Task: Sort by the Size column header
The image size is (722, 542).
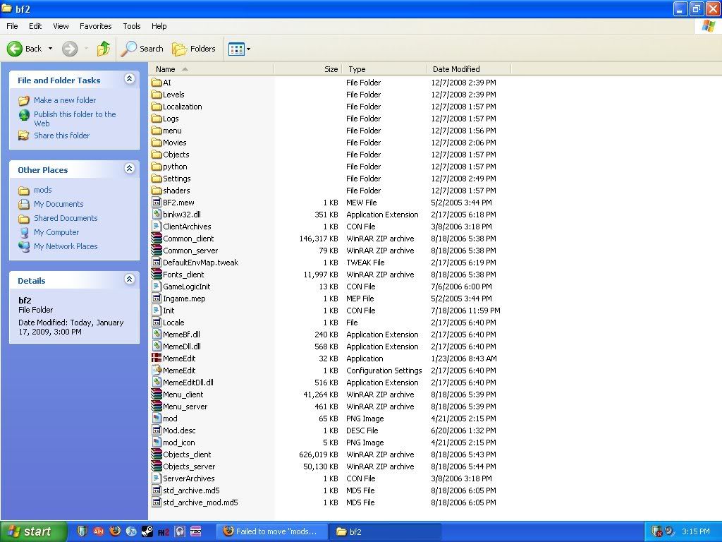Action: point(307,69)
